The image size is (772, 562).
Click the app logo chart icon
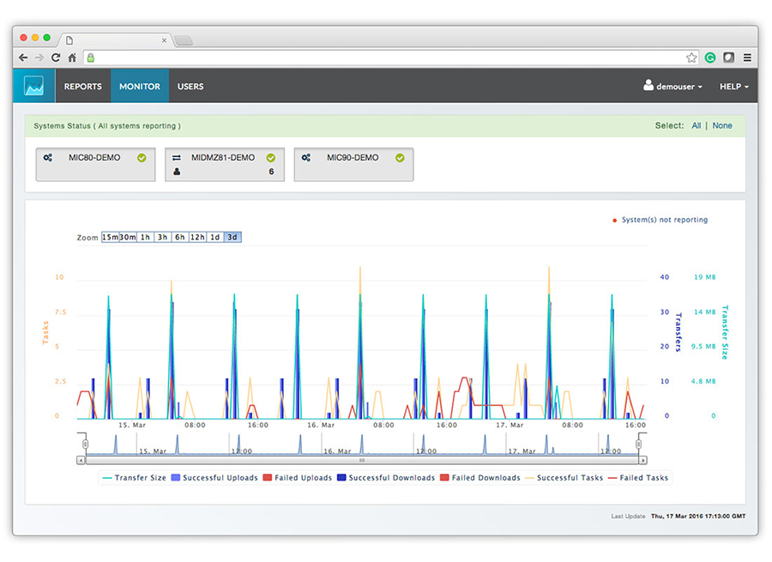[34, 86]
